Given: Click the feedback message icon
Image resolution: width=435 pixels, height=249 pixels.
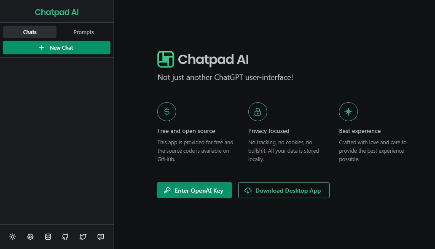Looking at the screenshot, I should tap(101, 237).
